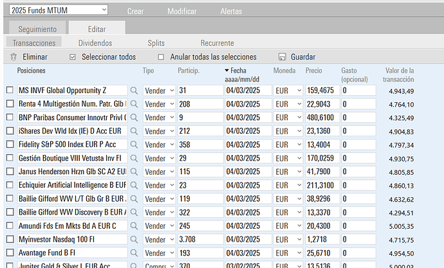Viewport: 444px width, 268px height.
Task: Open Tipo dropdown for Renta 4 row
Action: coord(159,104)
